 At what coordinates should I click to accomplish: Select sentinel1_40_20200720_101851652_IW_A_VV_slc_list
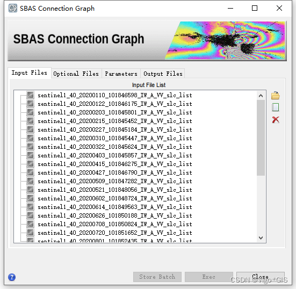[x=115, y=233]
